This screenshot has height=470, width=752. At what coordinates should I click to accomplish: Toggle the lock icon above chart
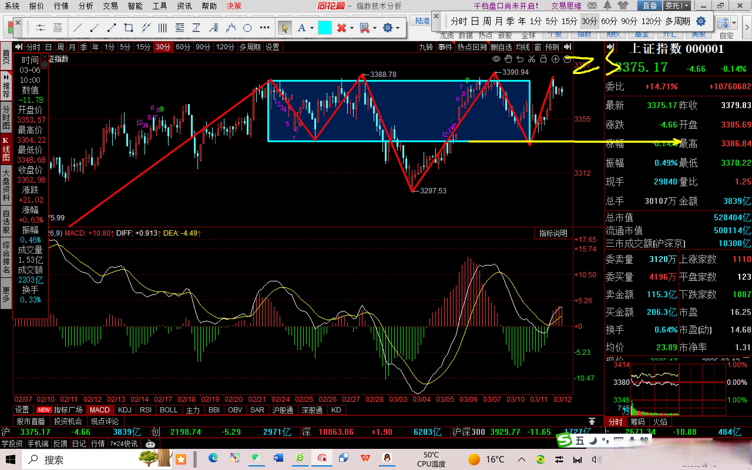tap(543, 59)
